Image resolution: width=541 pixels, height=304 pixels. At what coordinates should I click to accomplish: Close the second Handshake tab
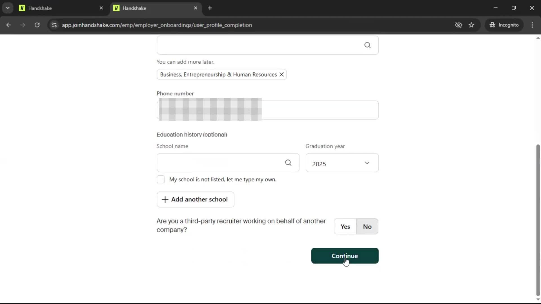coord(196,8)
